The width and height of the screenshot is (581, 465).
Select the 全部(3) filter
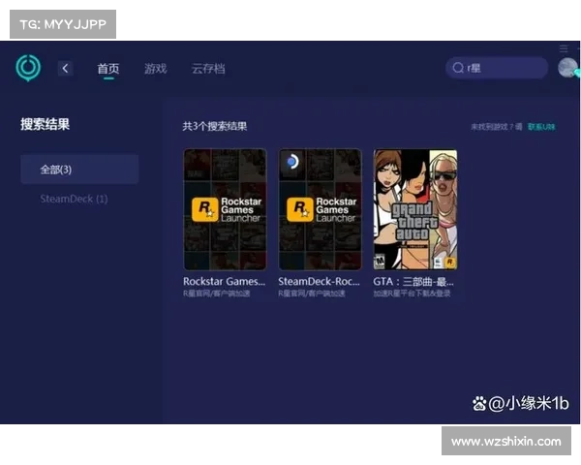[x=79, y=170]
